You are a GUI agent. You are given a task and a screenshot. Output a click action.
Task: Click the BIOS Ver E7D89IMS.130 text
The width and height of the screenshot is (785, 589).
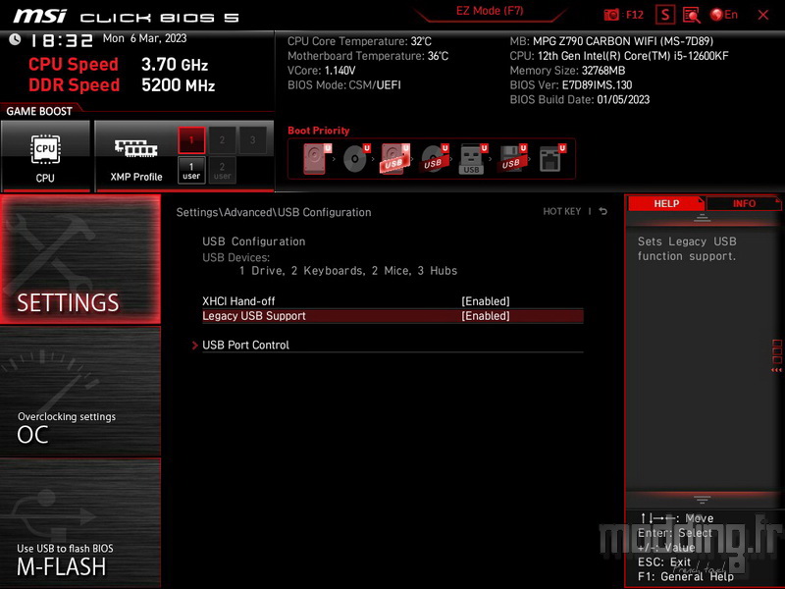(571, 85)
